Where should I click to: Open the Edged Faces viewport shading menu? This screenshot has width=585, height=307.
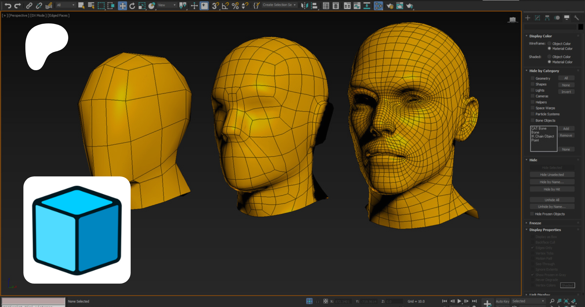point(58,15)
